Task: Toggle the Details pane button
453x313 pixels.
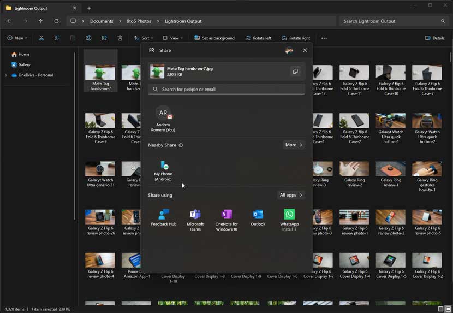Action: [434, 38]
